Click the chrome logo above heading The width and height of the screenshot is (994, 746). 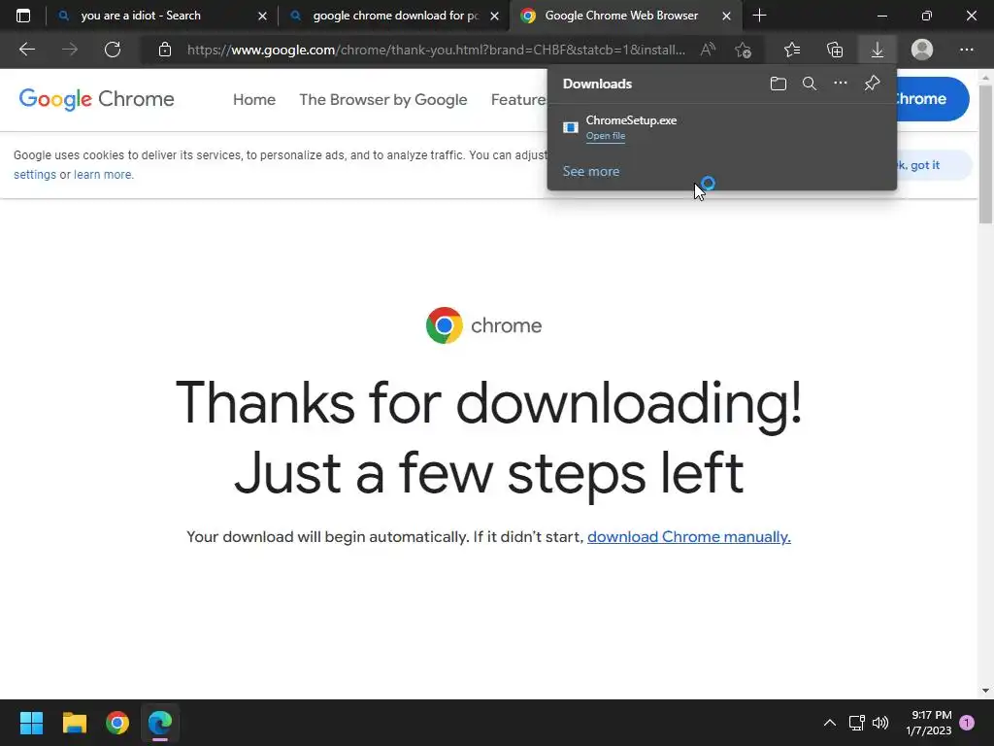click(x=483, y=325)
